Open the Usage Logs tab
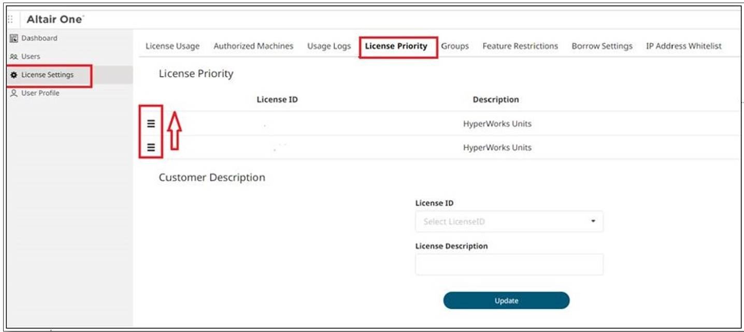 329,46
